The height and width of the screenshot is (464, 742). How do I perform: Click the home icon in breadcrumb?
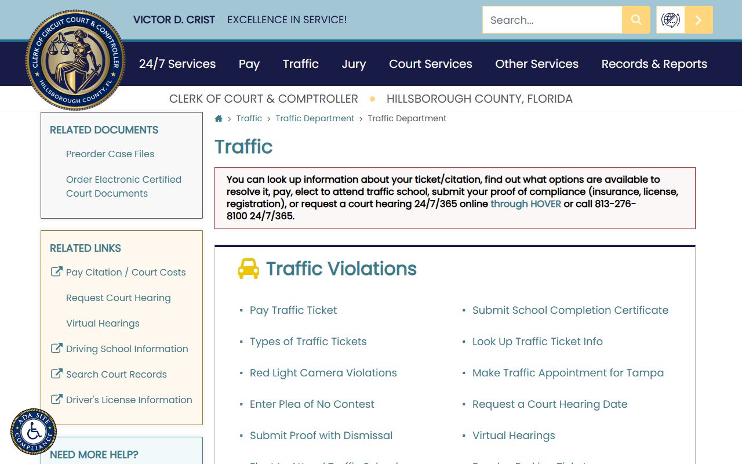coord(219,118)
